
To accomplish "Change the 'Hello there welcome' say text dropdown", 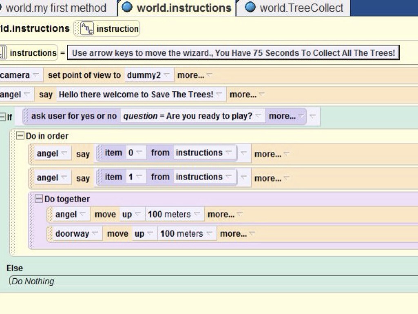I will point(219,94).
